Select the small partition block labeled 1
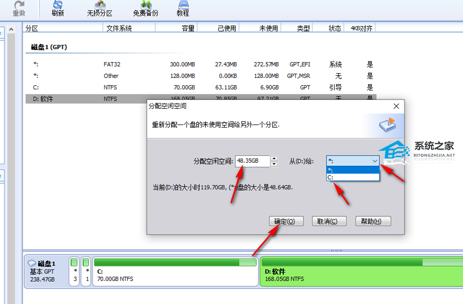 coord(86,272)
